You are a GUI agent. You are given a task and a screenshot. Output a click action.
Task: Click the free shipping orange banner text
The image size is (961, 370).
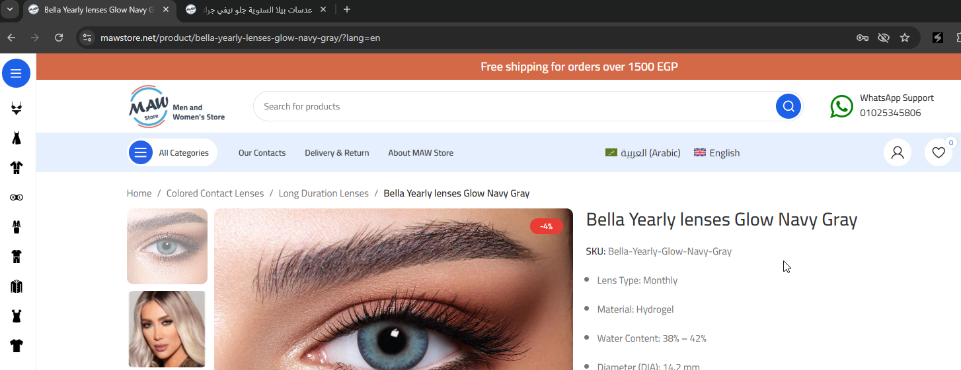tap(579, 67)
